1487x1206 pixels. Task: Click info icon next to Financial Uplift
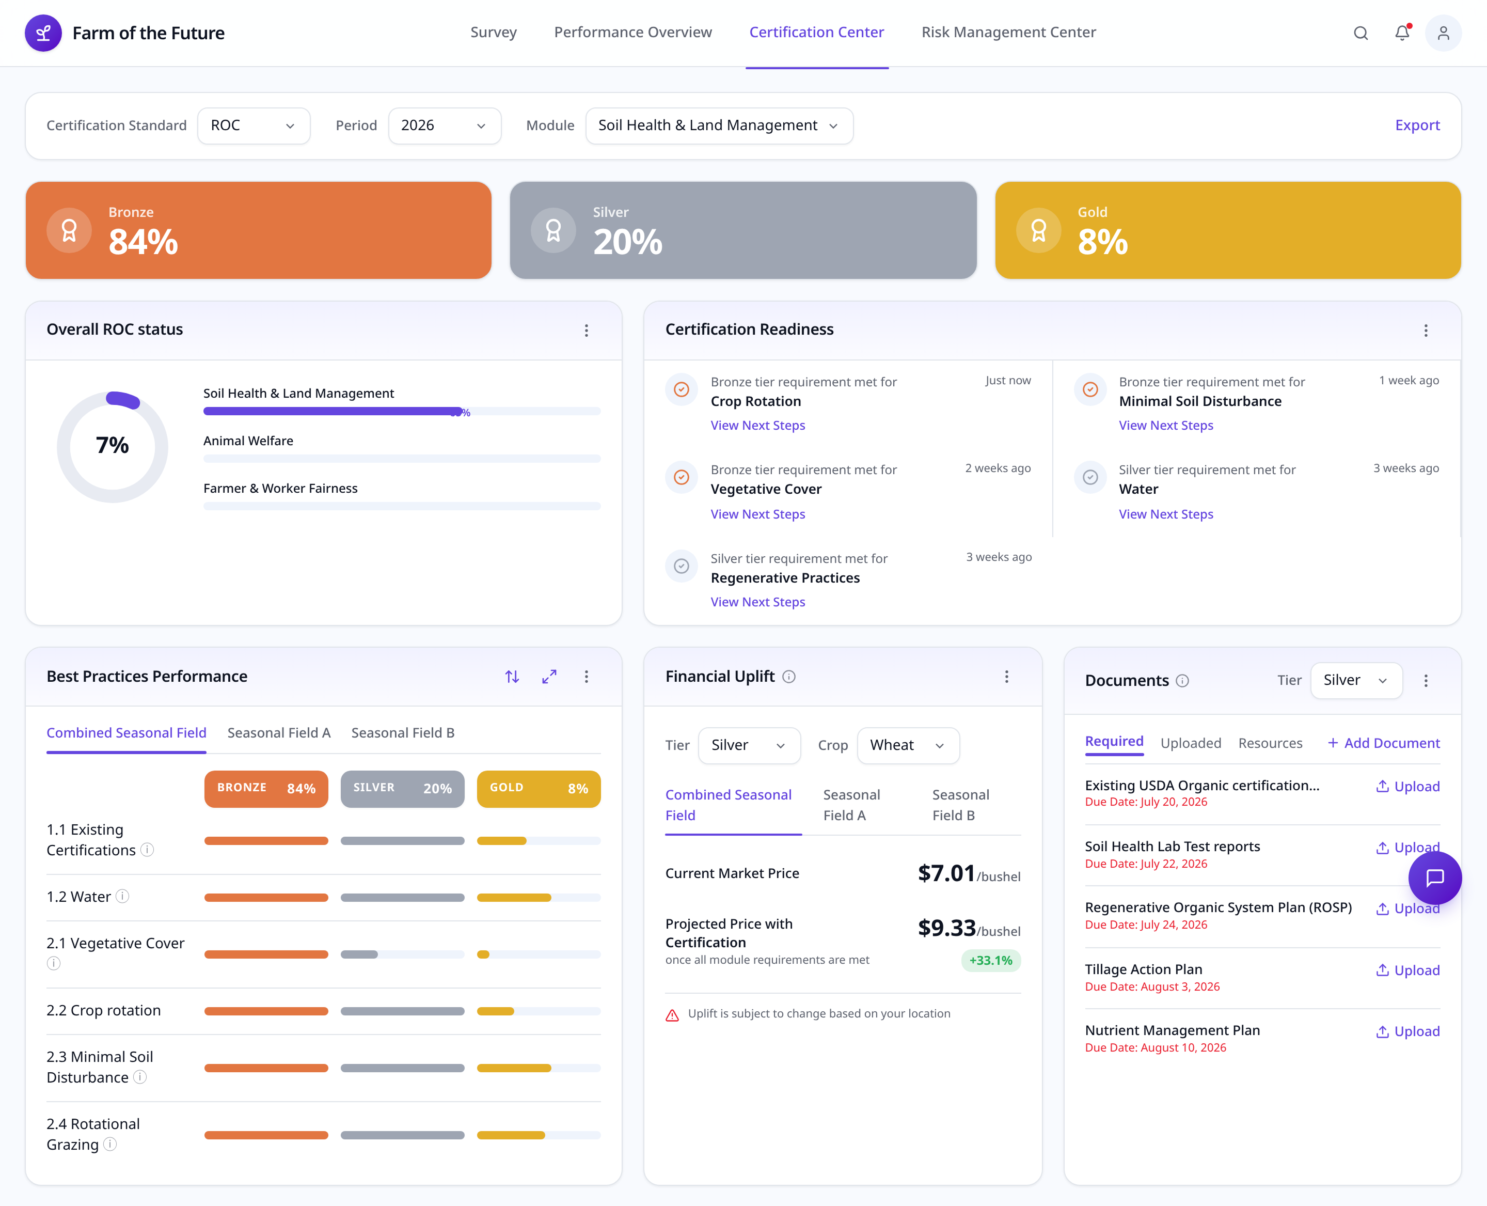789,677
